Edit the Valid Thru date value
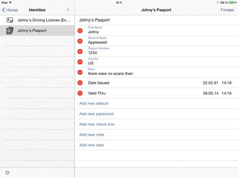Viewport: 238px width, 178px height. tap(217, 93)
